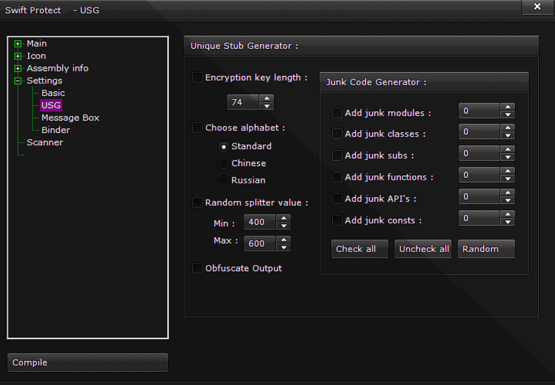
Task: Decrease junk modules count
Action: pyautogui.click(x=508, y=115)
